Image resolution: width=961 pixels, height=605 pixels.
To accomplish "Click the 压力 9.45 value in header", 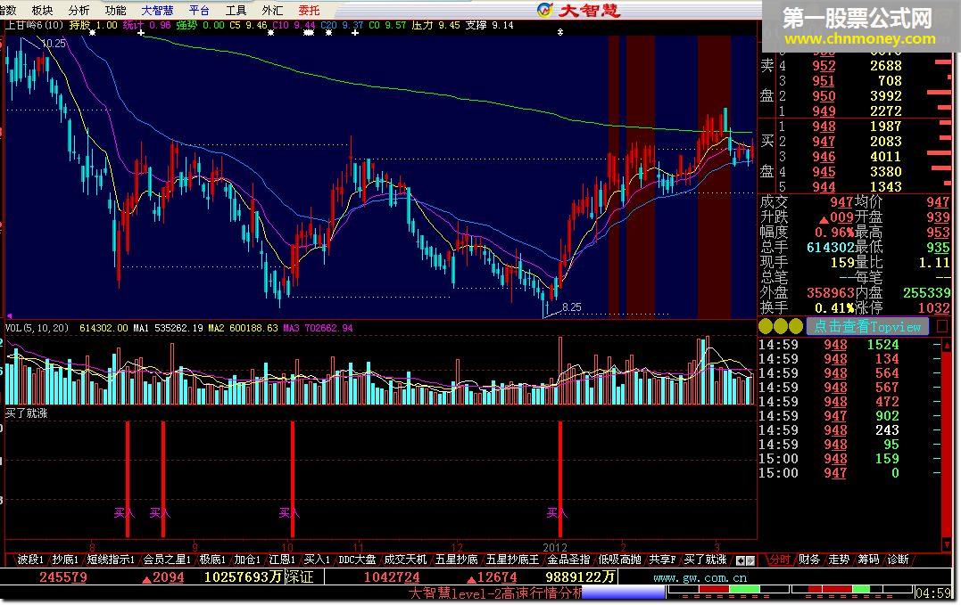I will (x=435, y=25).
